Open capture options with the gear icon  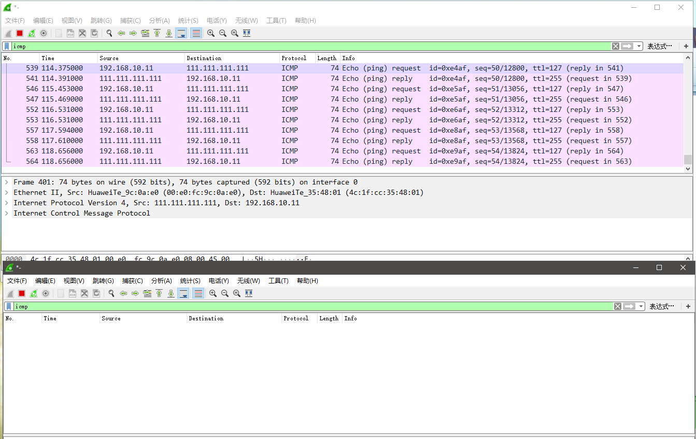click(x=44, y=33)
